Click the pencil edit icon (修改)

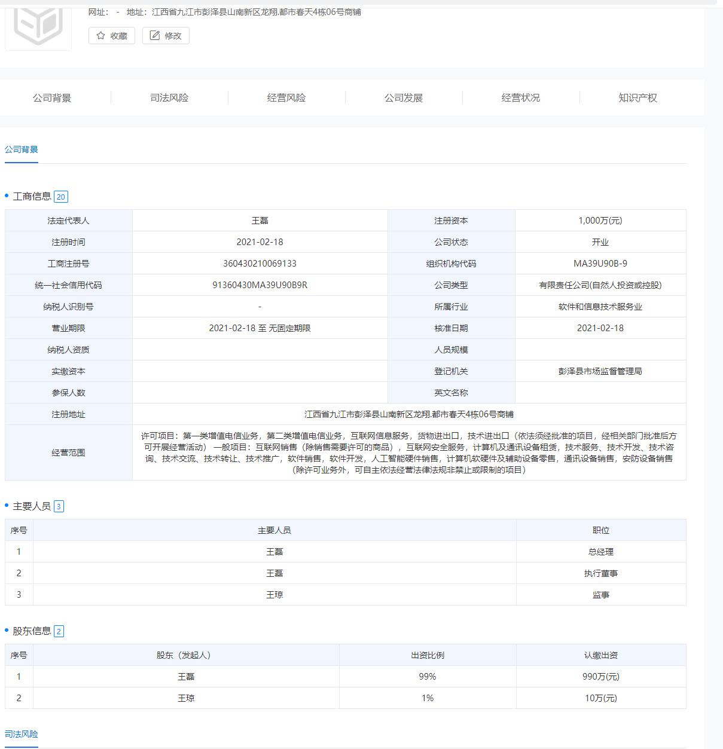pyautogui.click(x=155, y=36)
